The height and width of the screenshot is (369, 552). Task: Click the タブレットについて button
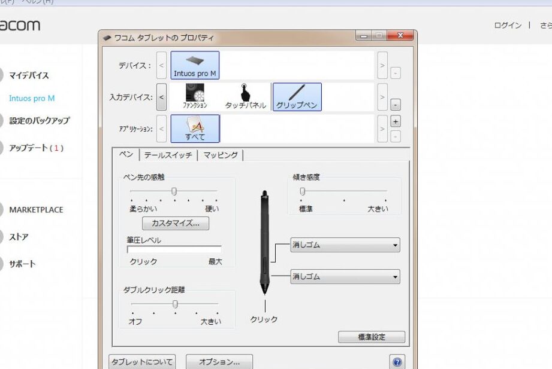142,362
